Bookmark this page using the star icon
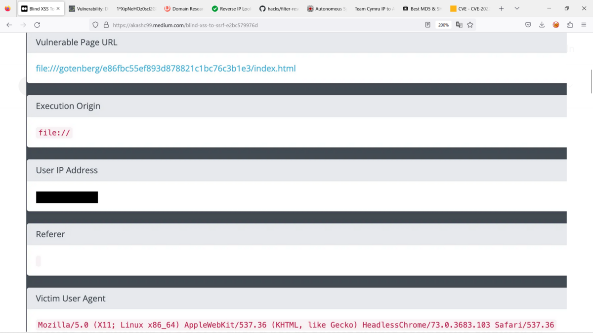593x333 pixels. click(x=469, y=25)
